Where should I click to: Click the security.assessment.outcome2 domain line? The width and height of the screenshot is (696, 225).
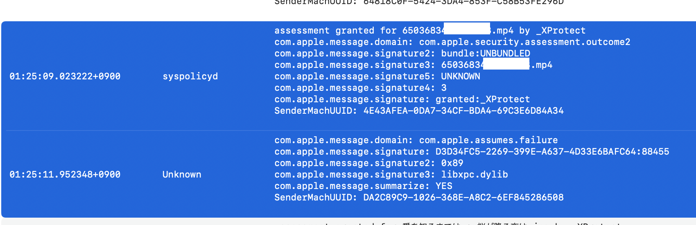tap(452, 42)
